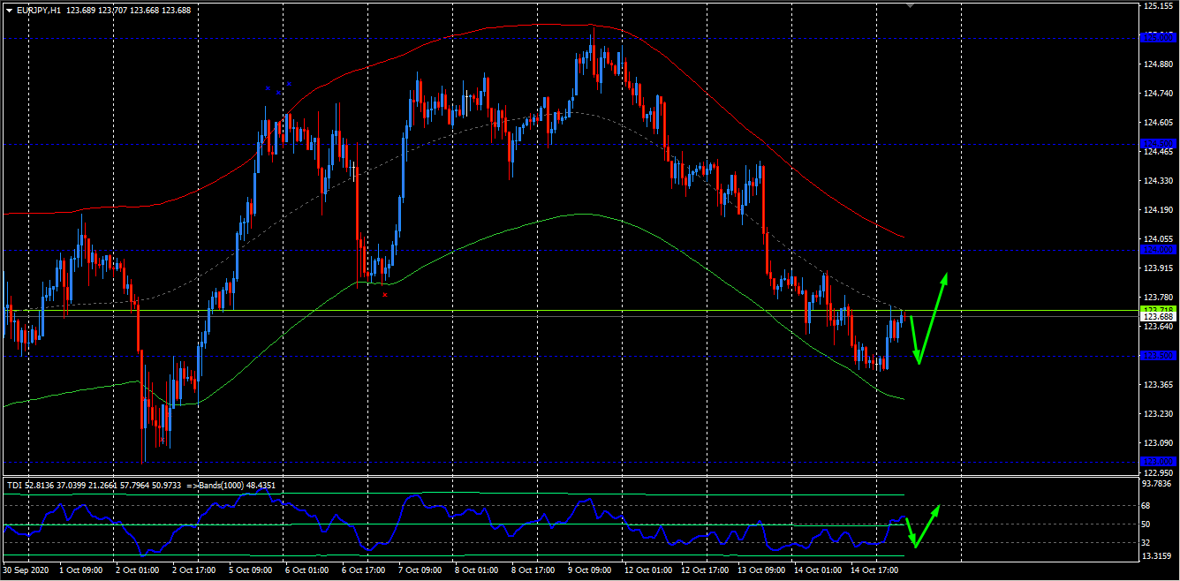Image resolution: width=1180 pixels, height=581 pixels.
Task: Click the current price label 123.688
Action: [x=1158, y=317]
